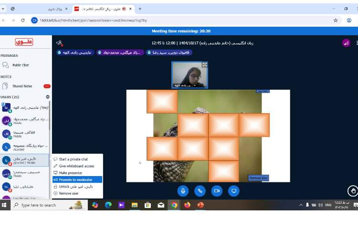Mute the microphone button

[183, 191]
